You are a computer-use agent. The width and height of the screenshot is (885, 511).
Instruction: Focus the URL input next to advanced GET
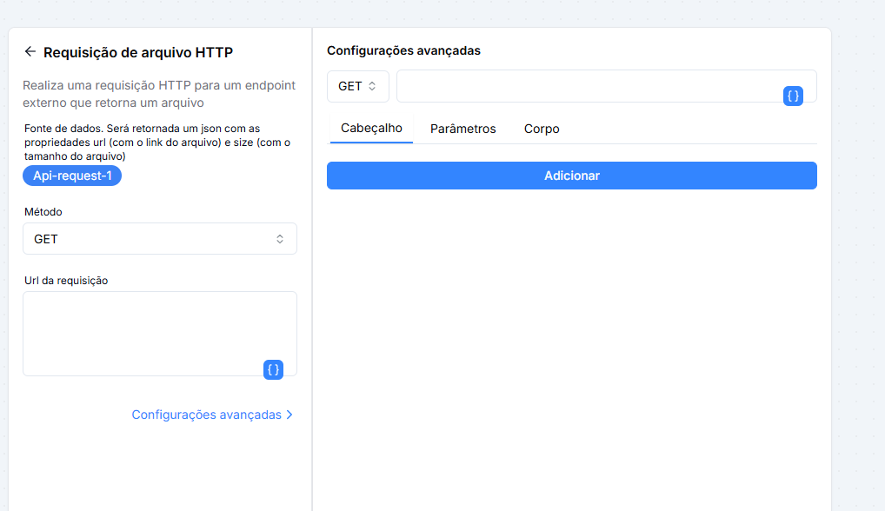[x=607, y=86]
